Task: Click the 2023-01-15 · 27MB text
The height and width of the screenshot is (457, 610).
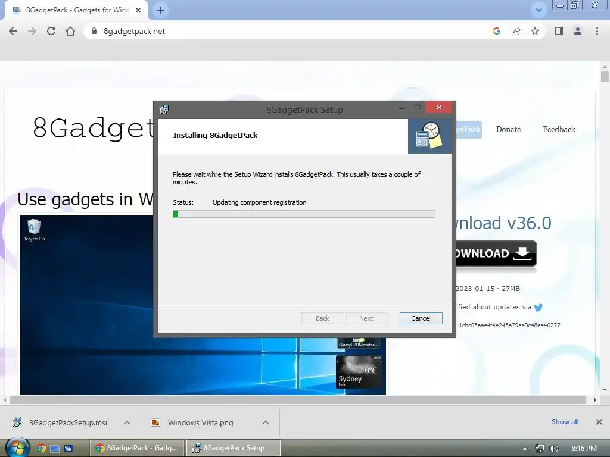Action: tap(488, 289)
